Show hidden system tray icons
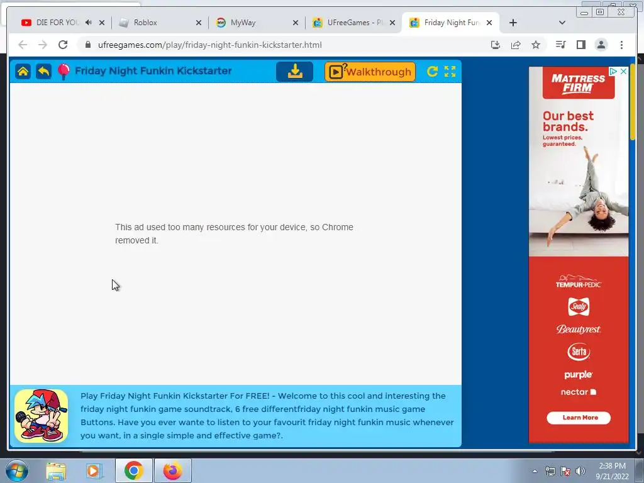 pyautogui.click(x=535, y=471)
